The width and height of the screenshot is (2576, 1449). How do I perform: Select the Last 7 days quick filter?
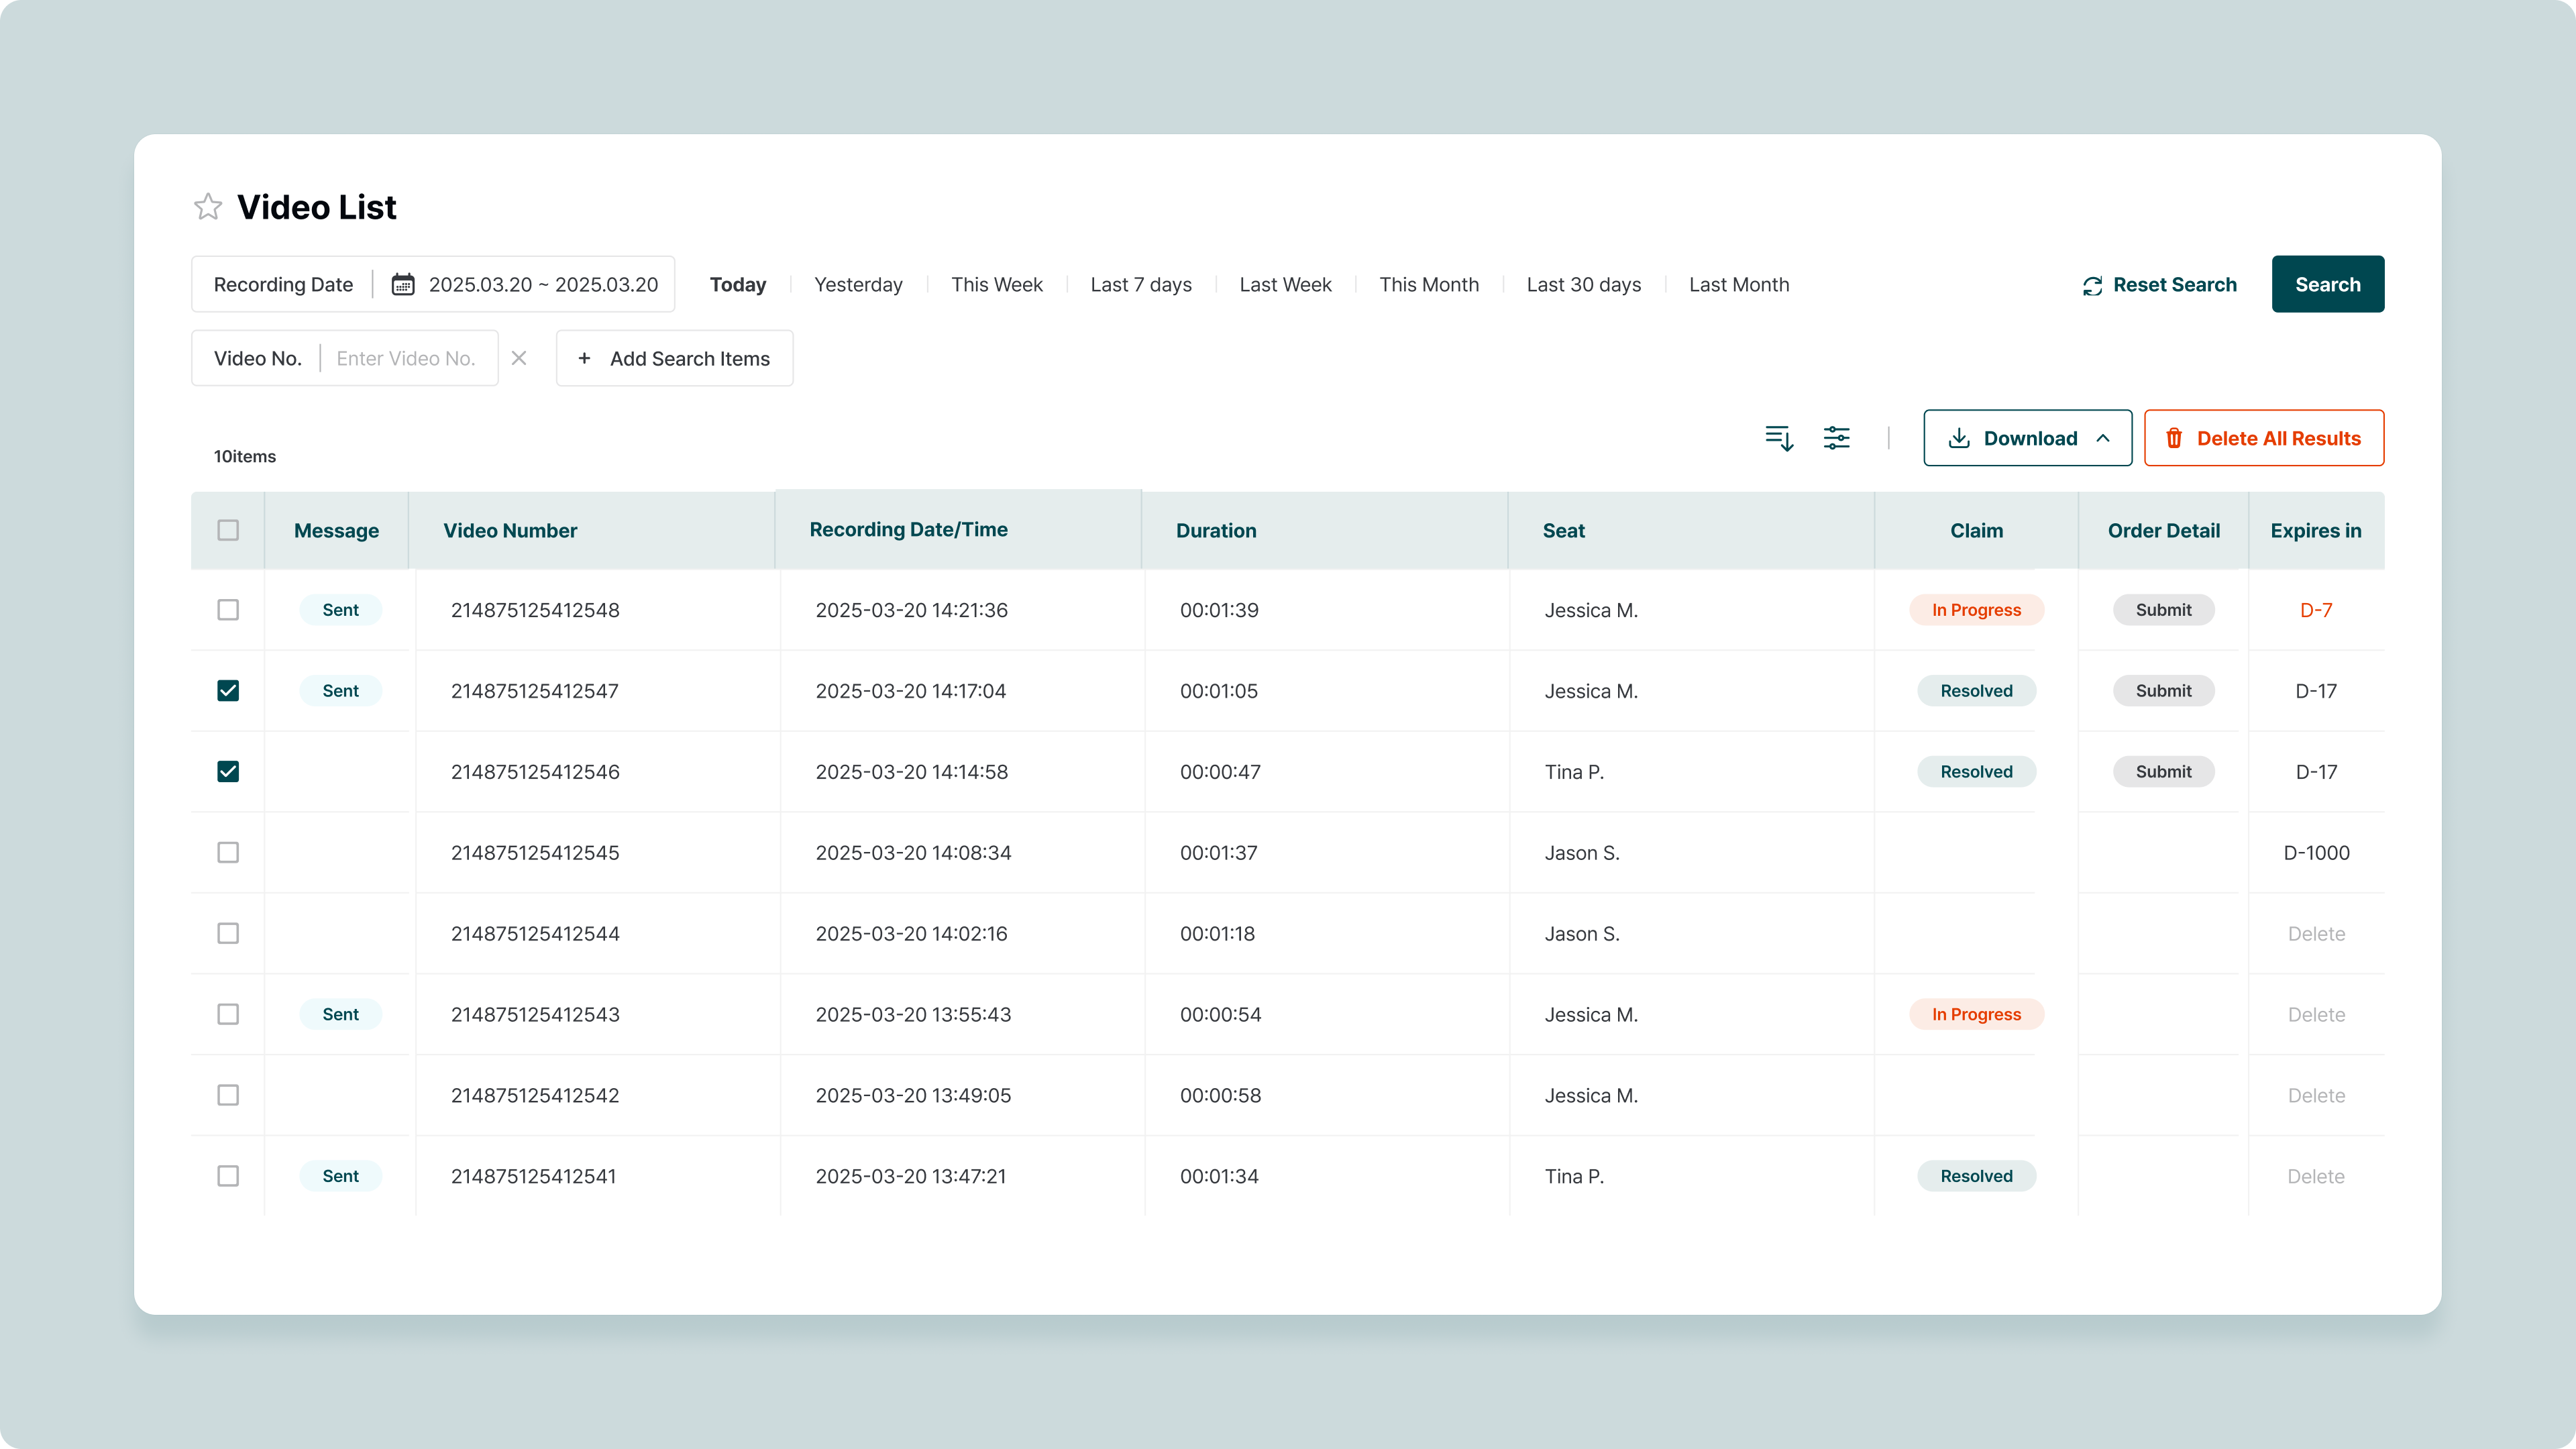[x=1141, y=284]
